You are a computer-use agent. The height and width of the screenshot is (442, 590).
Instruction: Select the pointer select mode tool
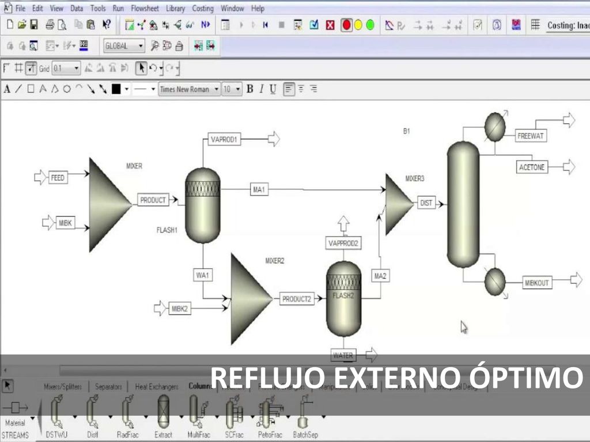pyautogui.click(x=141, y=68)
